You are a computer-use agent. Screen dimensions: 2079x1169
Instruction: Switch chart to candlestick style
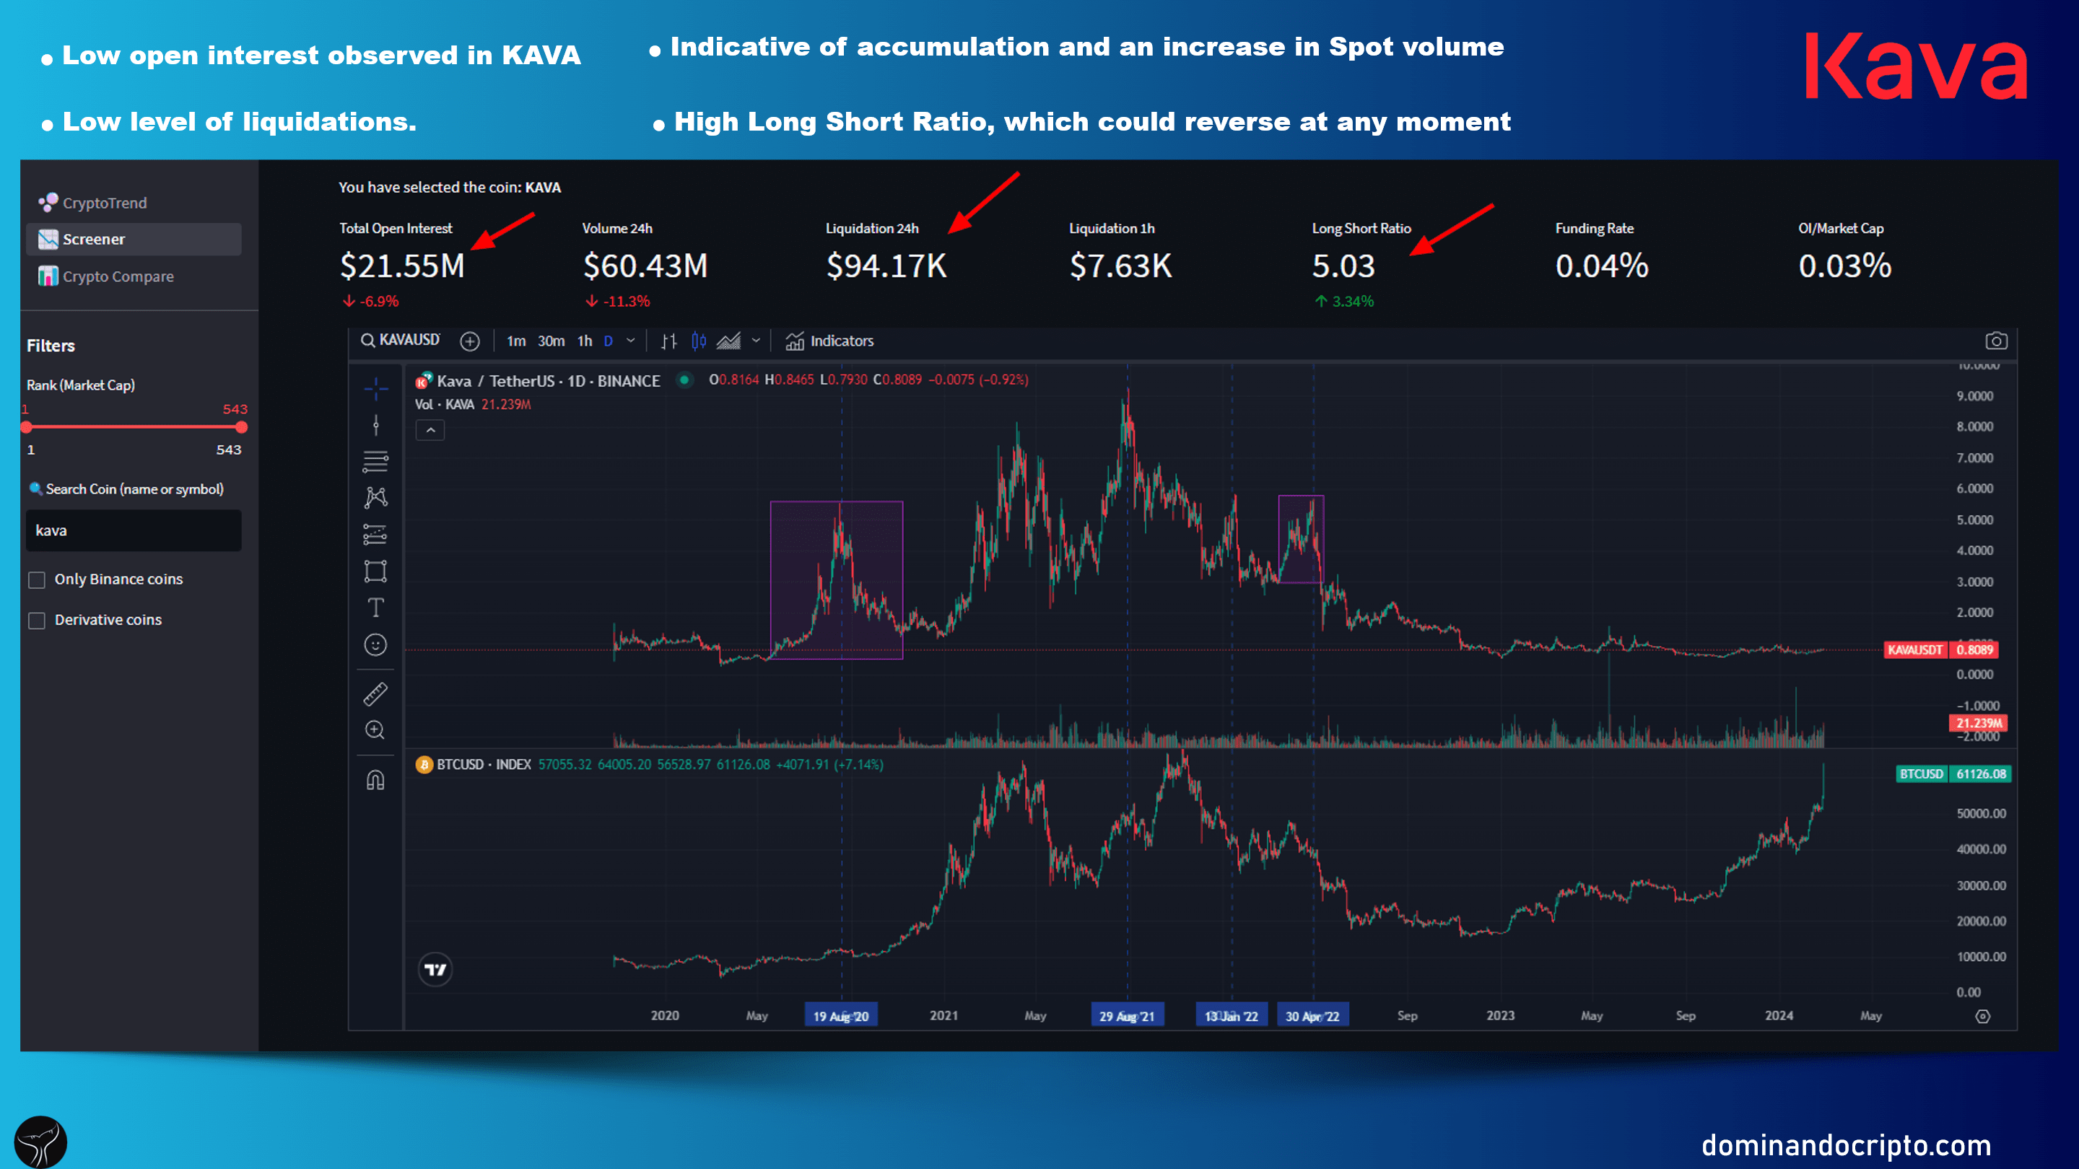pyautogui.click(x=699, y=341)
